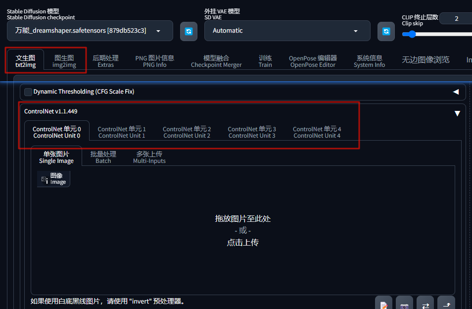The width and height of the screenshot is (472, 309).
Task: Expand the Dynamic Thresholding panel arrow
Action: [456, 92]
